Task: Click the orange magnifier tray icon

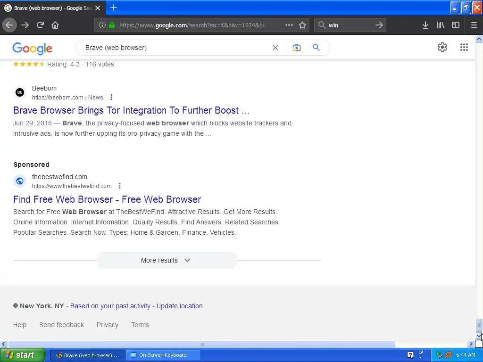Action: [x=449, y=355]
